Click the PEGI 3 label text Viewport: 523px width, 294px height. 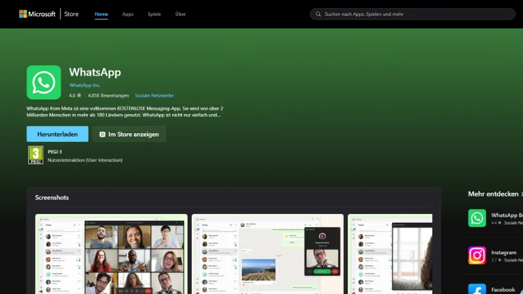coord(54,152)
